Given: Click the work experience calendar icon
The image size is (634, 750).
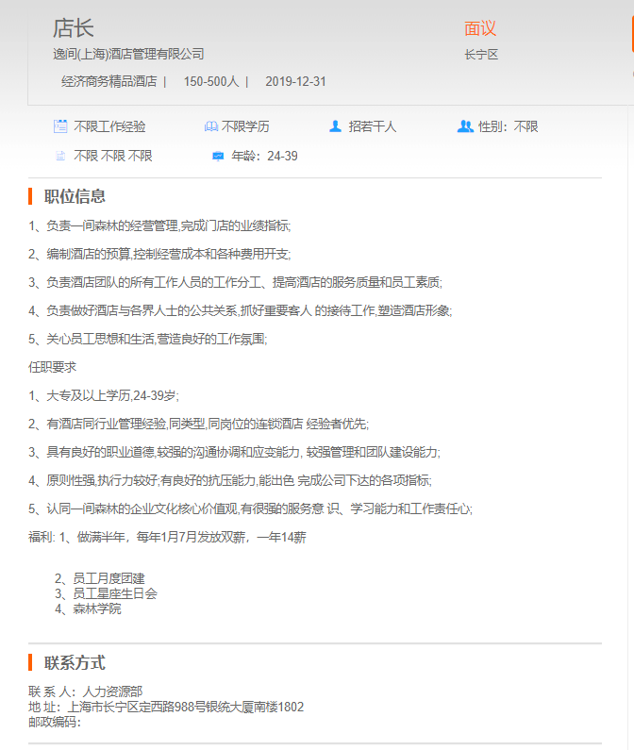Looking at the screenshot, I should point(60,126).
